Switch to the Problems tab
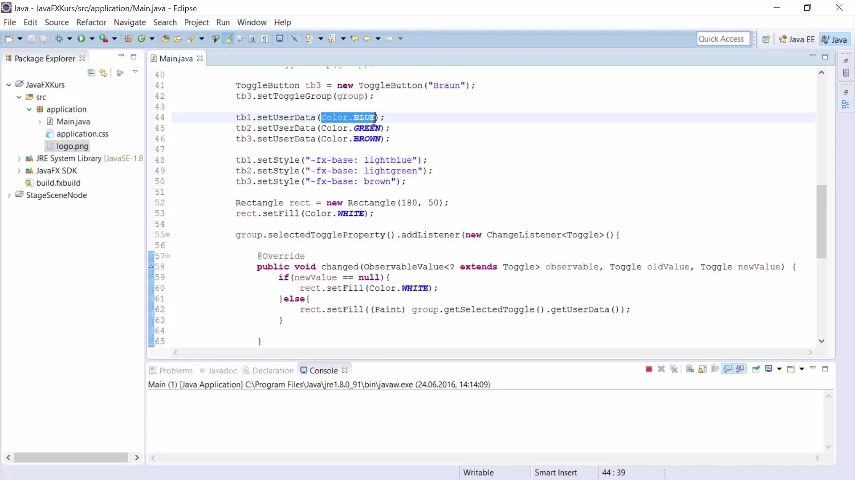 (x=171, y=370)
